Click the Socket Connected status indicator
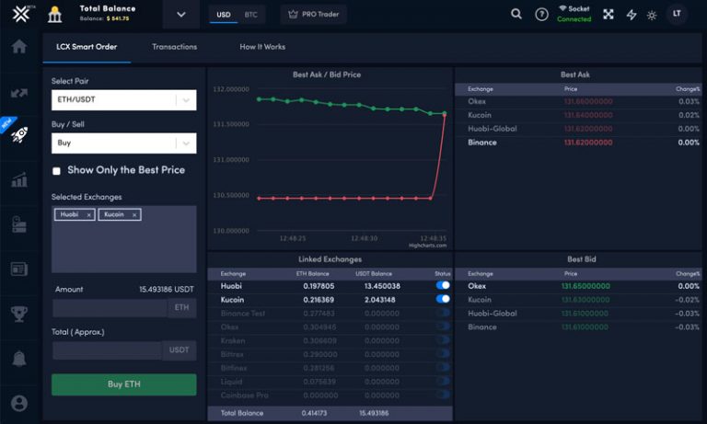707x424 pixels. pos(574,14)
